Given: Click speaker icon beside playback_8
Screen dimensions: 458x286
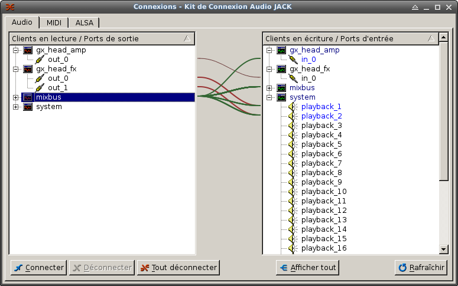Looking at the screenshot, I should click(293, 173).
